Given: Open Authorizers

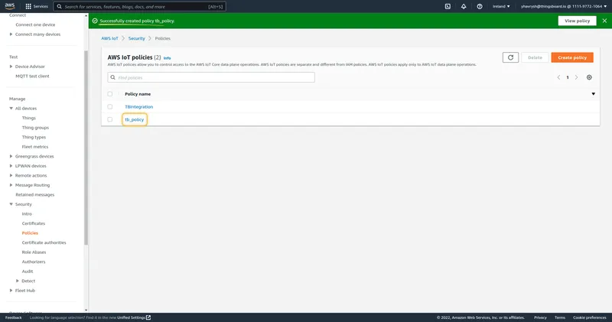Looking at the screenshot, I should click(x=33, y=262).
